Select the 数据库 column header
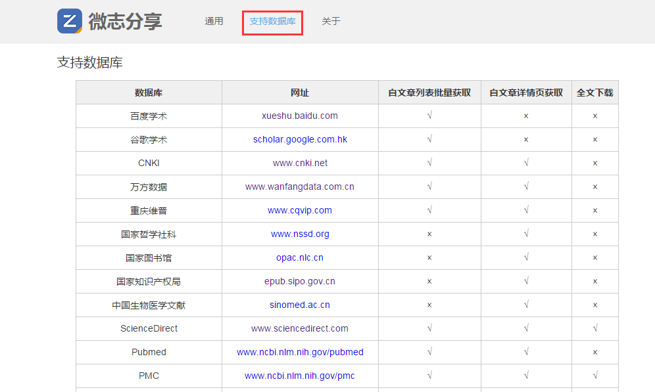 coord(149,93)
